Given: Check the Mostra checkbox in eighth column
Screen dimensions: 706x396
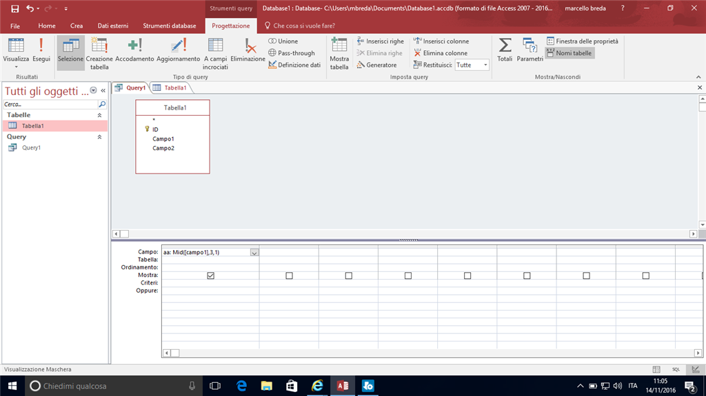Looking at the screenshot, I should (645, 275).
